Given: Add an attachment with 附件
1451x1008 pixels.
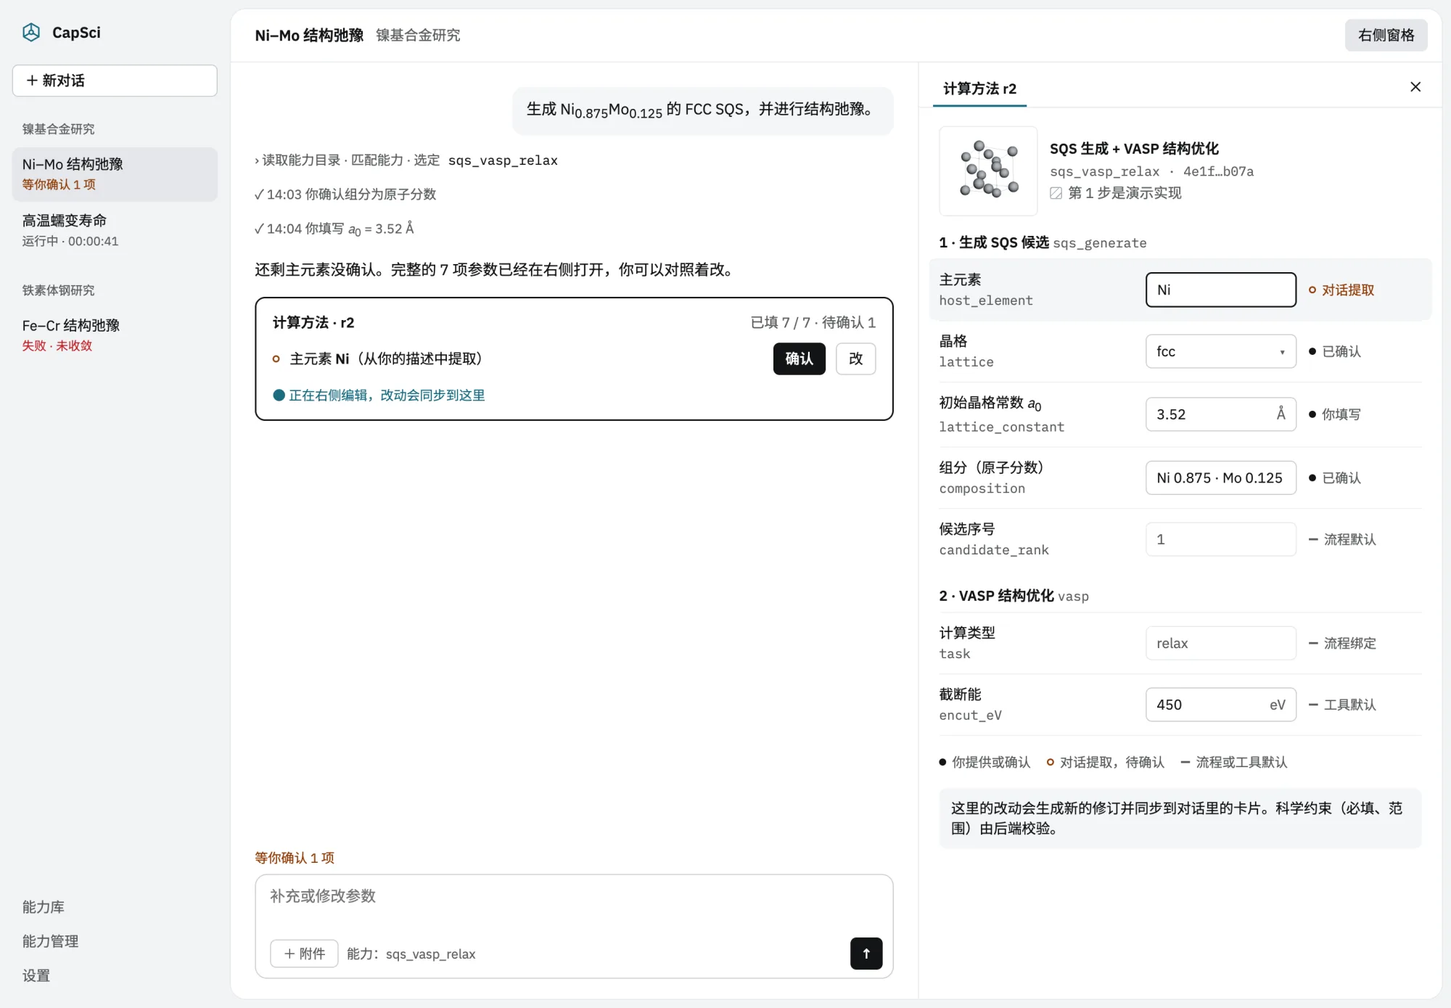Looking at the screenshot, I should pyautogui.click(x=304, y=954).
